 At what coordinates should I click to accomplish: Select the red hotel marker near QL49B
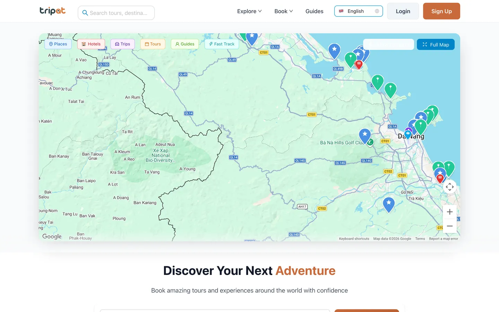tap(359, 64)
